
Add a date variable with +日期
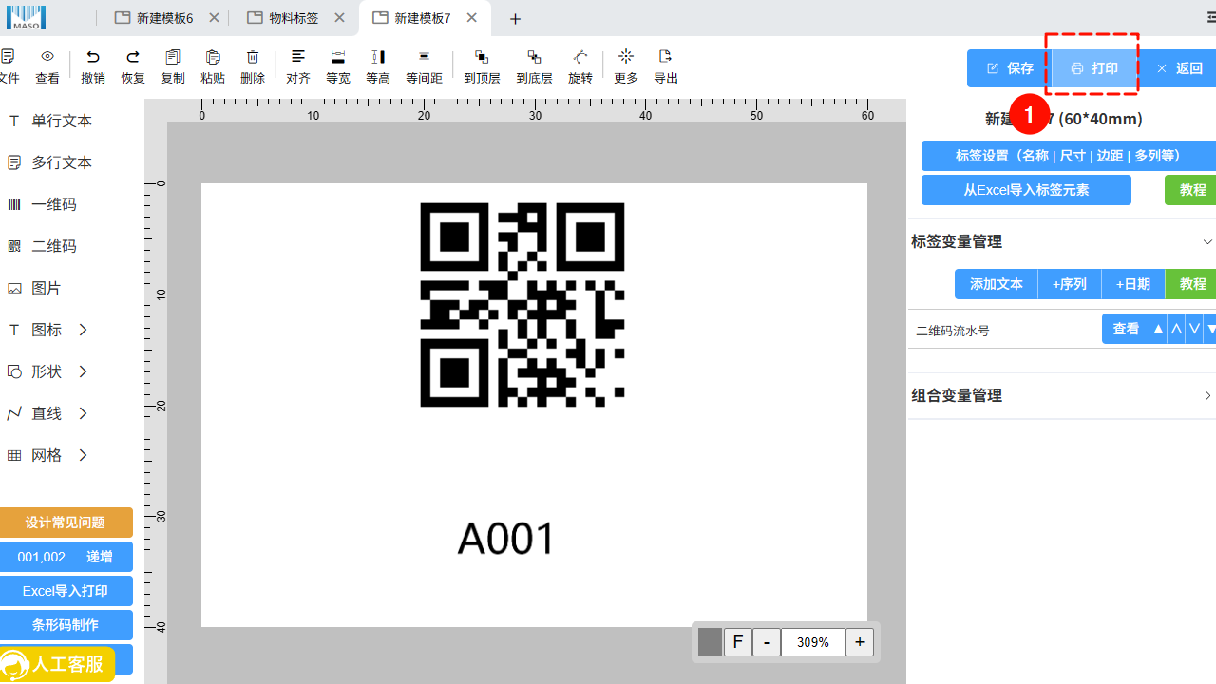tap(1132, 284)
